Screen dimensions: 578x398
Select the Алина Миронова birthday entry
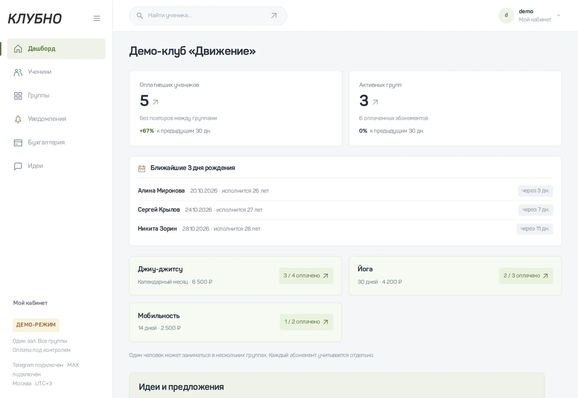coord(345,191)
